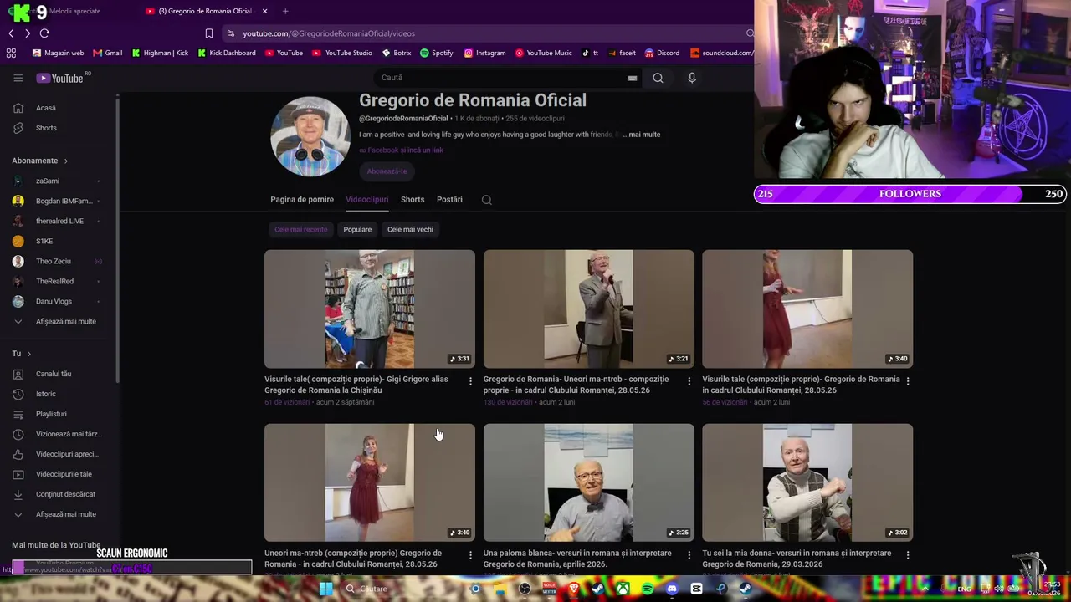Switch to Postări tab

tap(449, 200)
